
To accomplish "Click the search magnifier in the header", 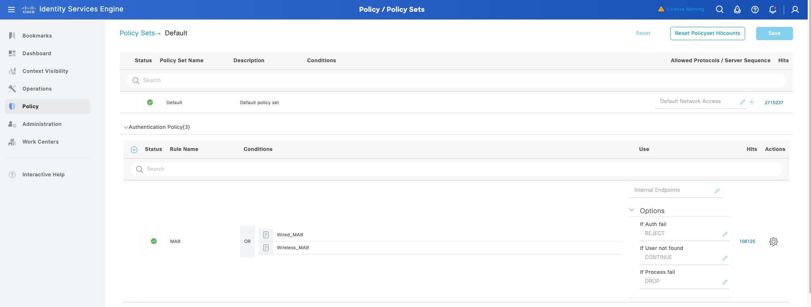I will [719, 10].
